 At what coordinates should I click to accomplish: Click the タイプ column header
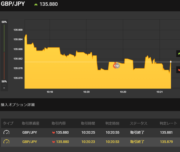(8, 123)
